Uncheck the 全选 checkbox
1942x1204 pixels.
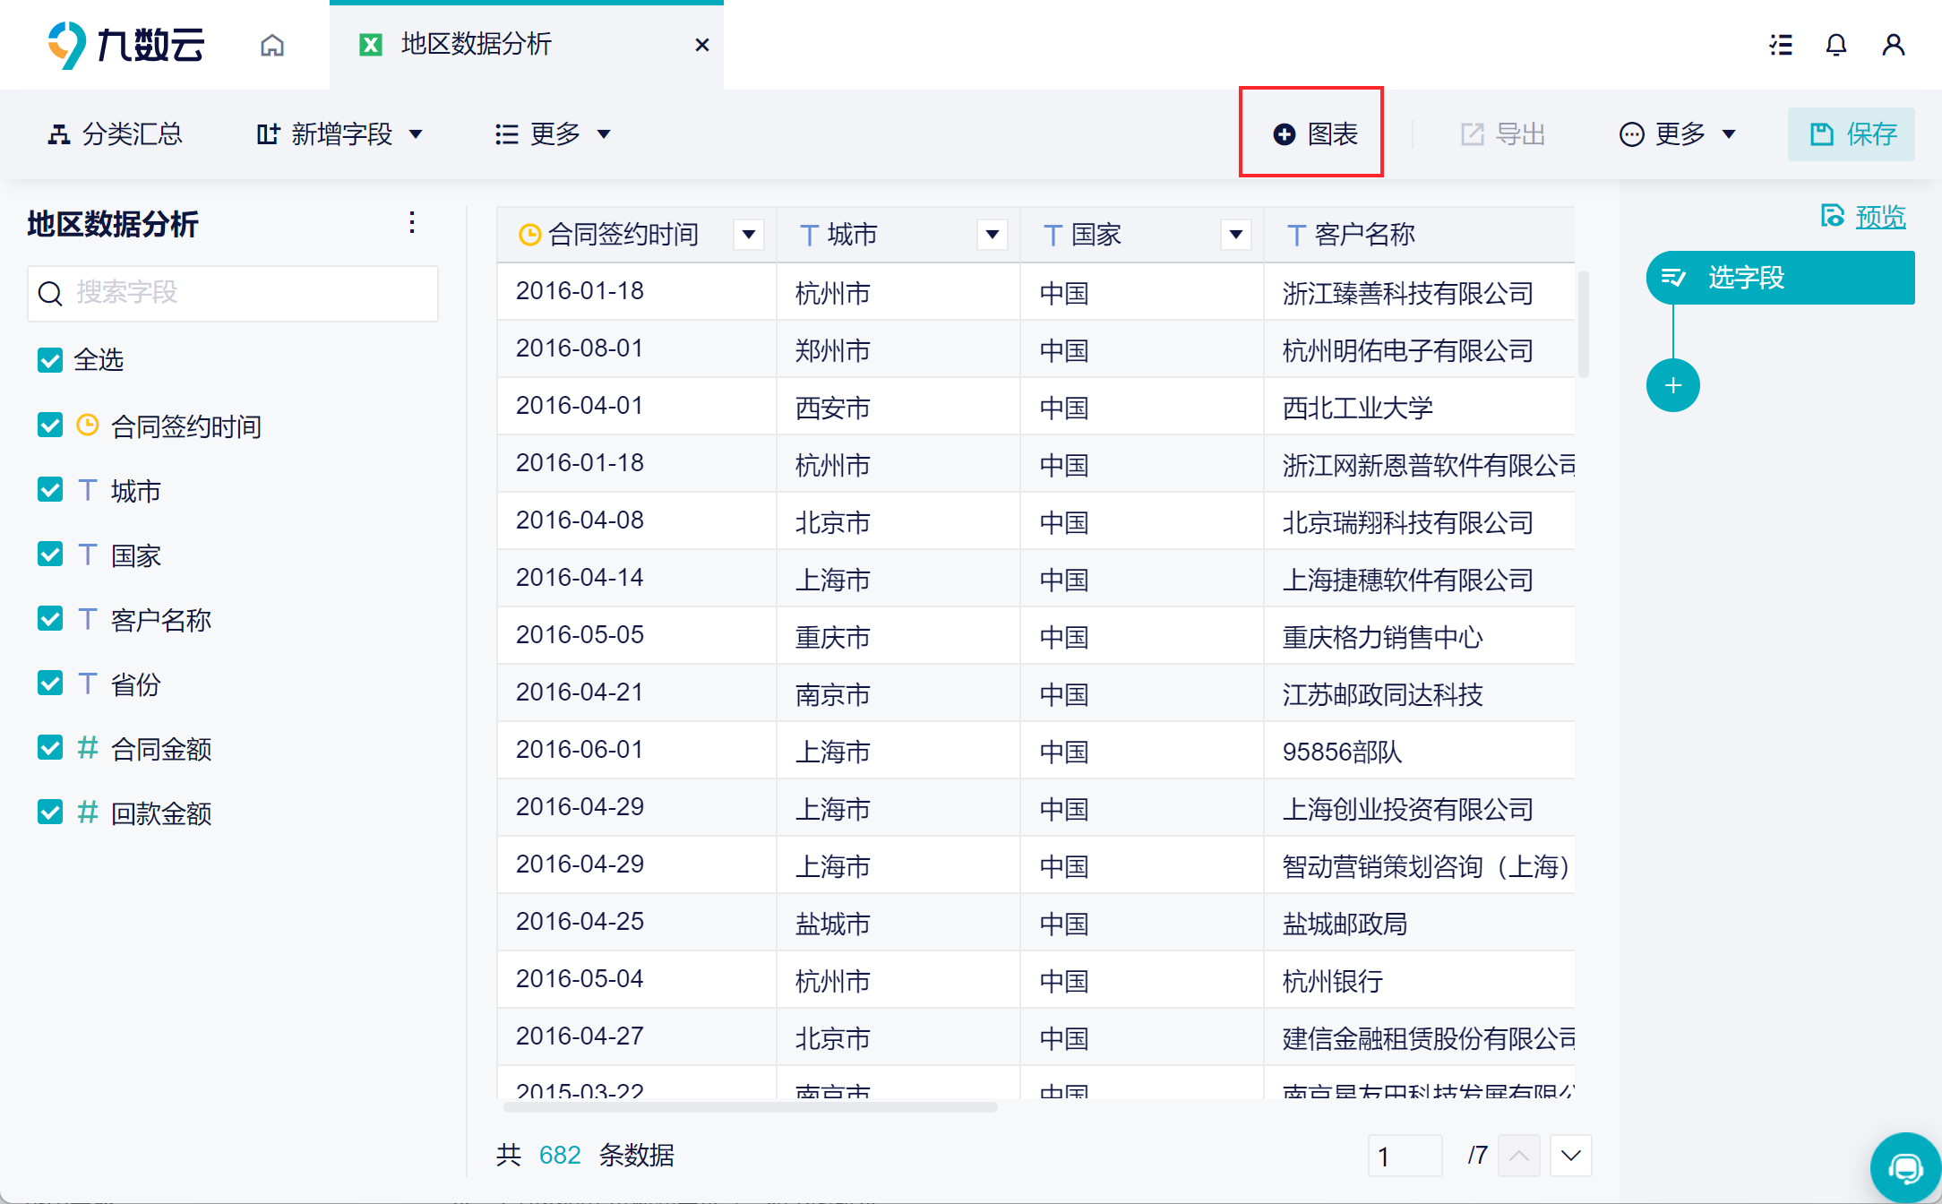50,360
